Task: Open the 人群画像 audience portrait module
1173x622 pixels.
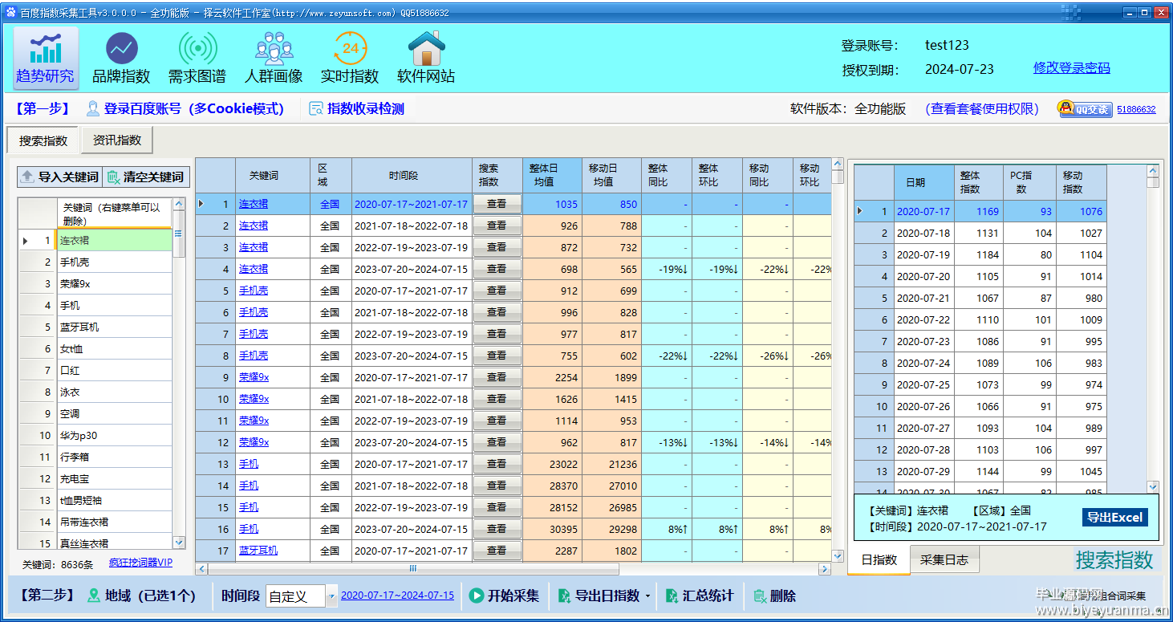Action: (274, 58)
